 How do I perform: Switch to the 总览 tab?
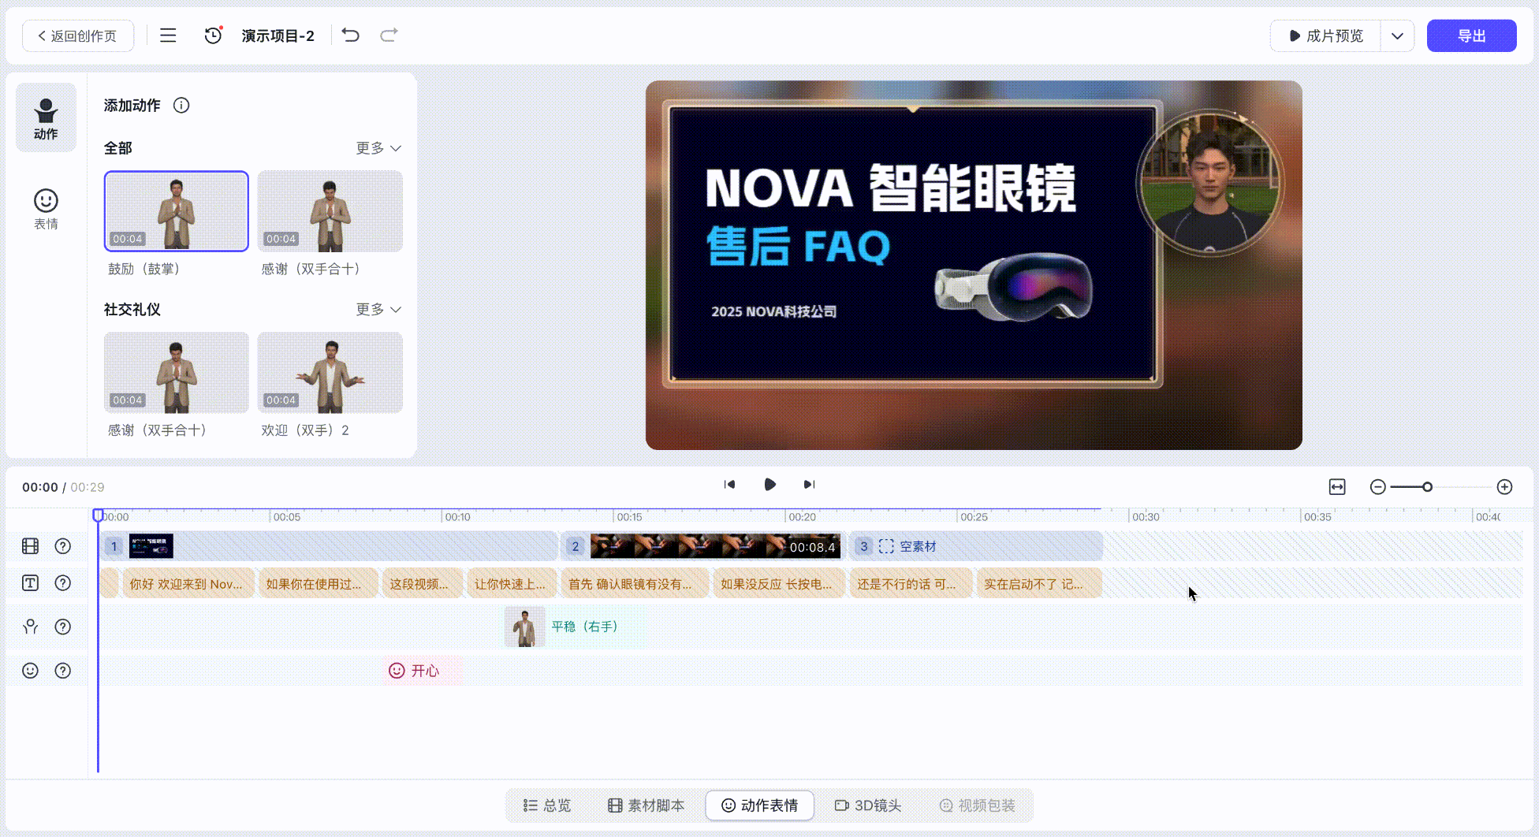pyautogui.click(x=547, y=805)
